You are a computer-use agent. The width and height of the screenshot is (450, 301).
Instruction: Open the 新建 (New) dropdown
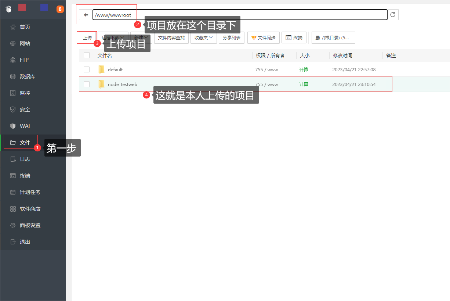point(141,37)
